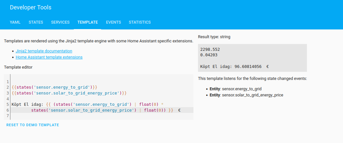Open Home Assistant template extensions link
Image resolution: width=343 pixels, height=143 pixels.
[49, 57]
